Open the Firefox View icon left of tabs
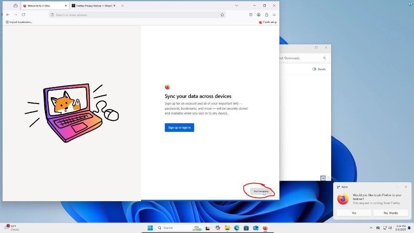This screenshot has height=233, width=414. coord(16,6)
